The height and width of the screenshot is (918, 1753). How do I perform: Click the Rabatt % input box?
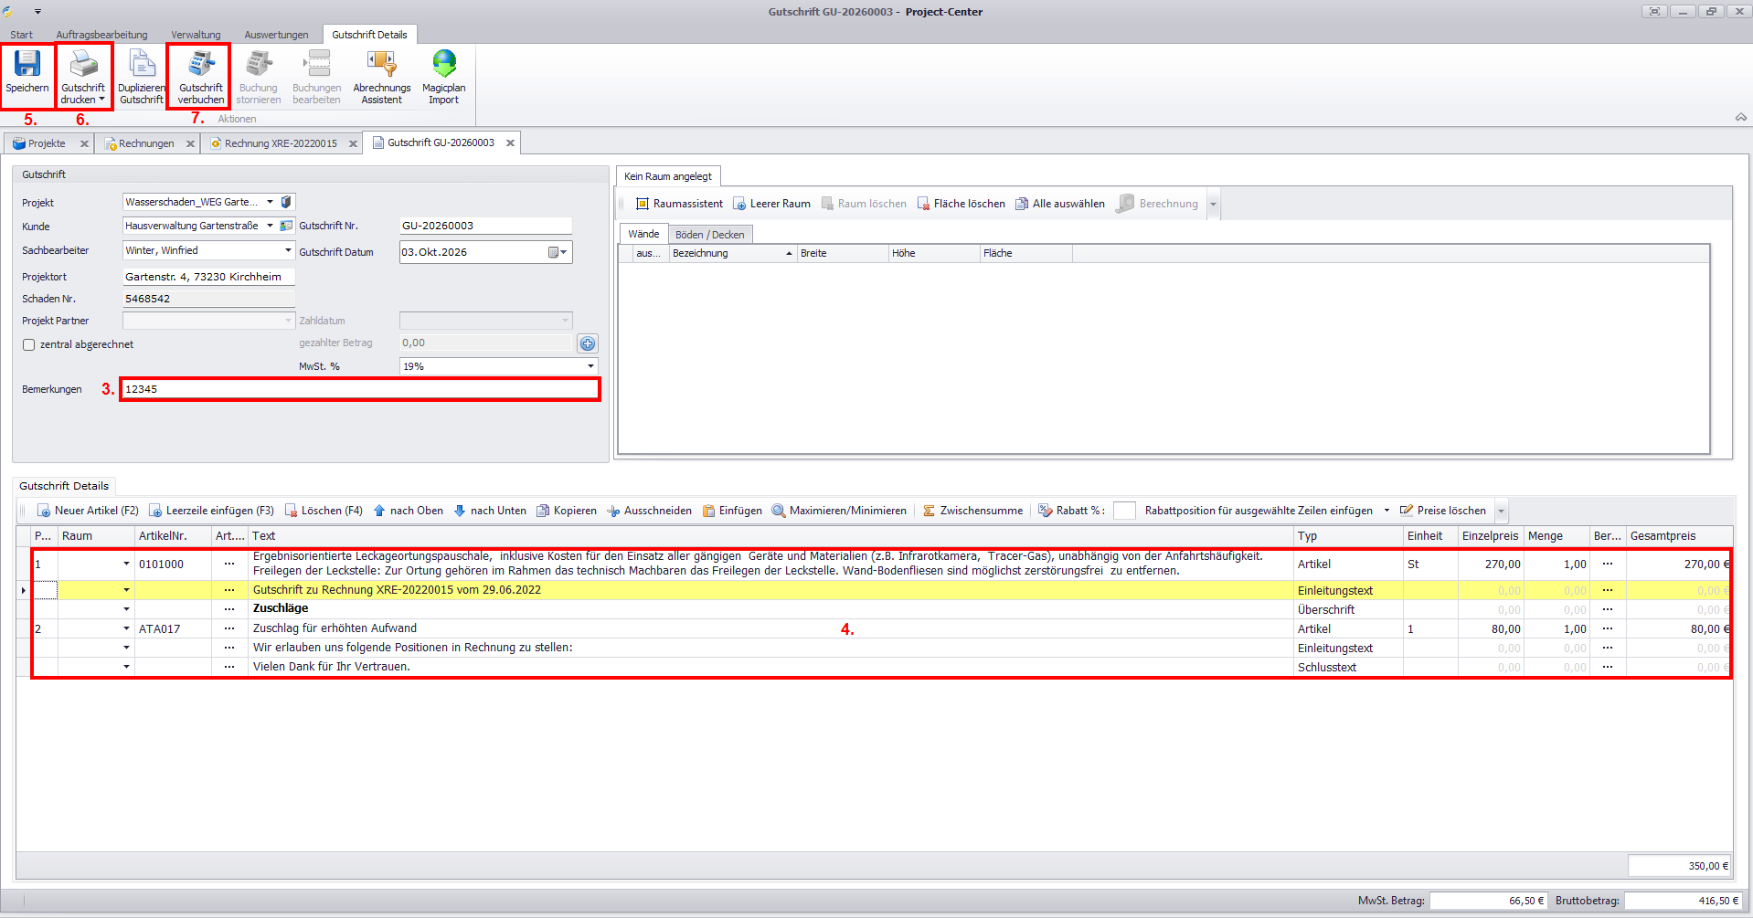click(1124, 511)
